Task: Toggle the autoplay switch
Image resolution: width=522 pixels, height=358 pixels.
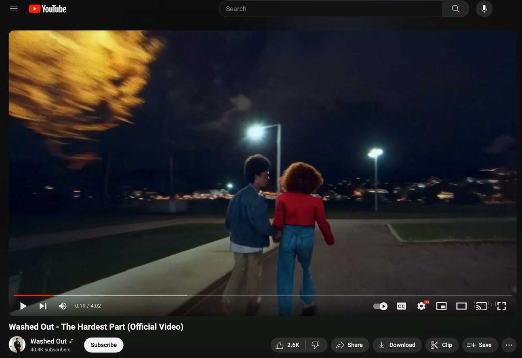Action: point(380,306)
